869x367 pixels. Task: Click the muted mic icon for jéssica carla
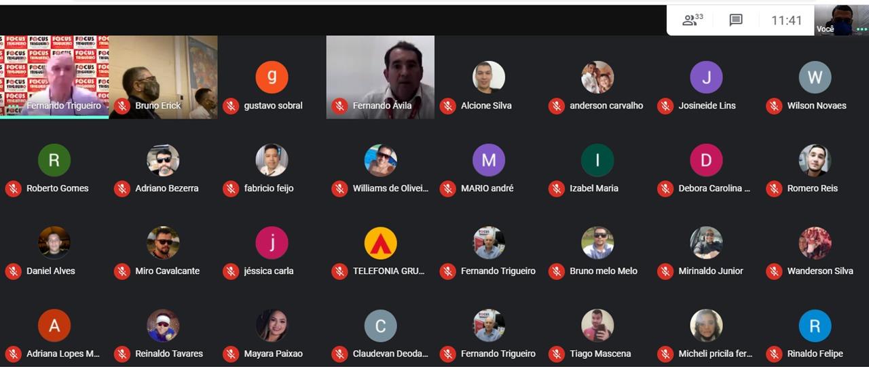tap(231, 271)
